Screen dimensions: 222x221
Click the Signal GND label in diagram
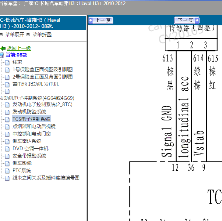(x=167, y=131)
